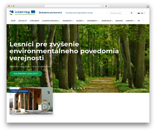
Task: Close the browser window with red button
Action: pyautogui.click(x=9, y=6)
